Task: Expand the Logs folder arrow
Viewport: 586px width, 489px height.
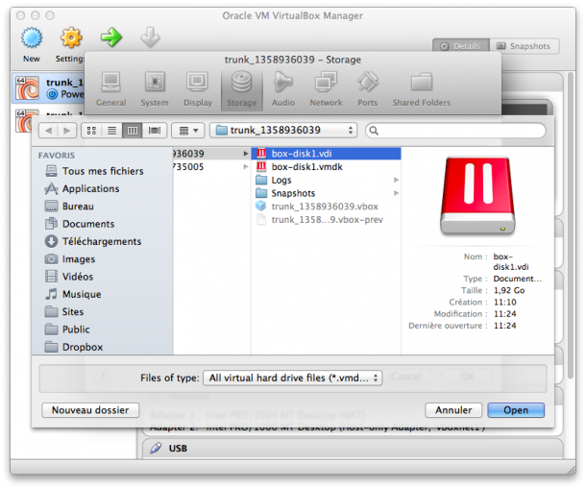Action: click(x=396, y=181)
